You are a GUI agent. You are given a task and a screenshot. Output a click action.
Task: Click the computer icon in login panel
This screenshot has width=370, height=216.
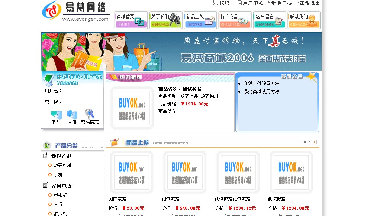tap(49, 80)
